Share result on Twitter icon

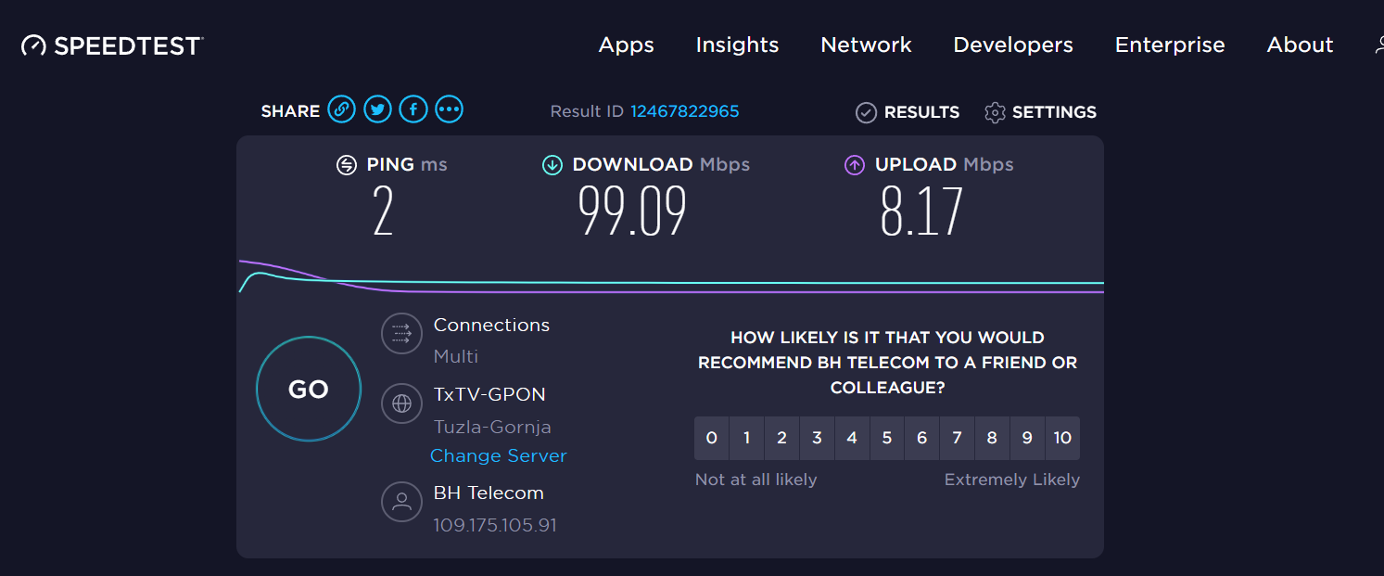point(377,109)
